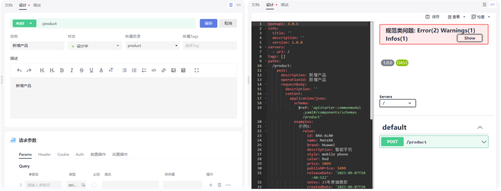501x191 pixels.
Task: Toggle italic formatting in description editor
Action: click(72, 70)
